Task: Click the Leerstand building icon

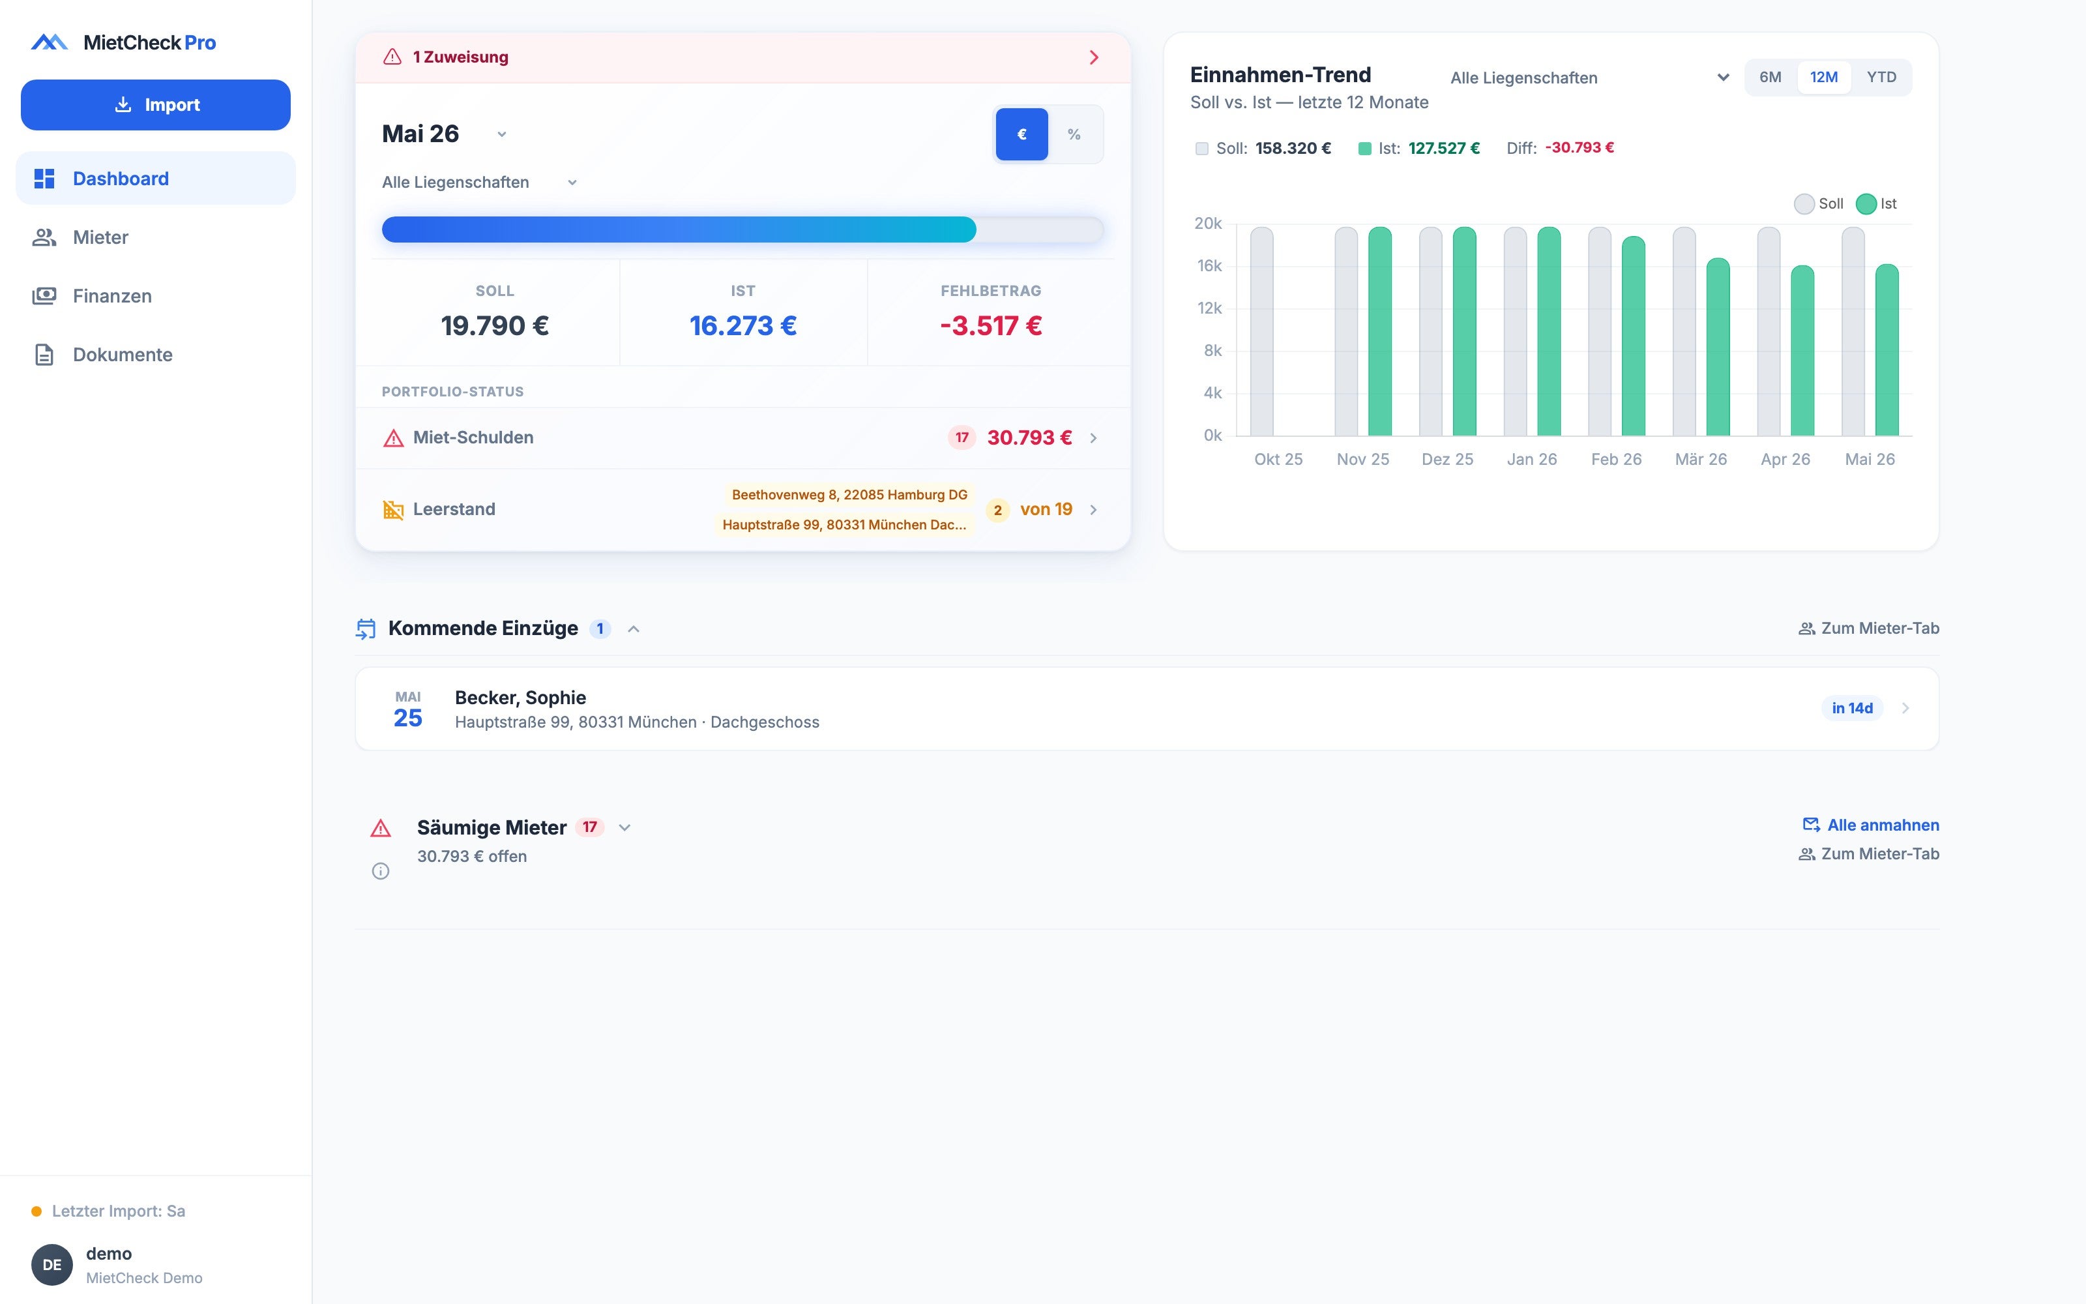Action: click(393, 510)
